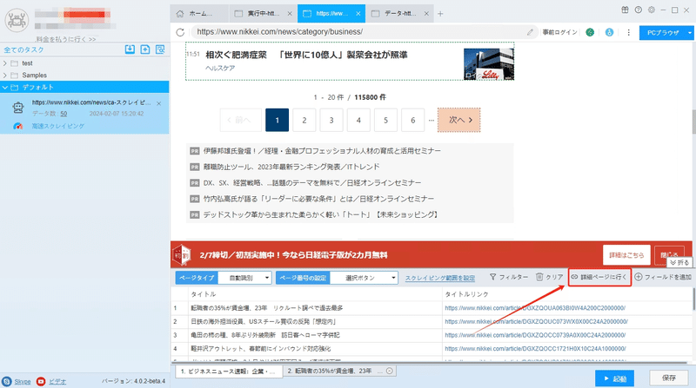Open the settings gear icon

click(x=651, y=10)
